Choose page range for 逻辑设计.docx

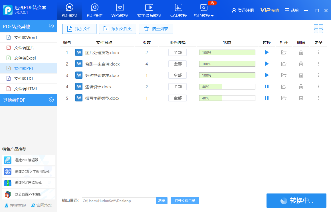(x=177, y=87)
